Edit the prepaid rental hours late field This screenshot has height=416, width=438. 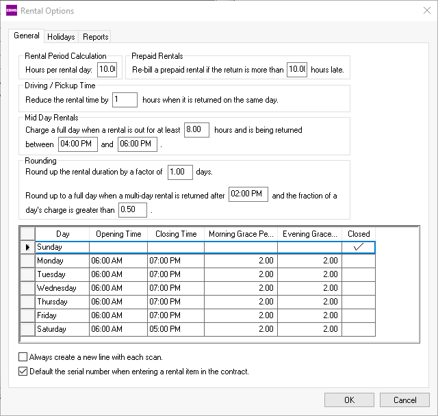click(x=297, y=69)
